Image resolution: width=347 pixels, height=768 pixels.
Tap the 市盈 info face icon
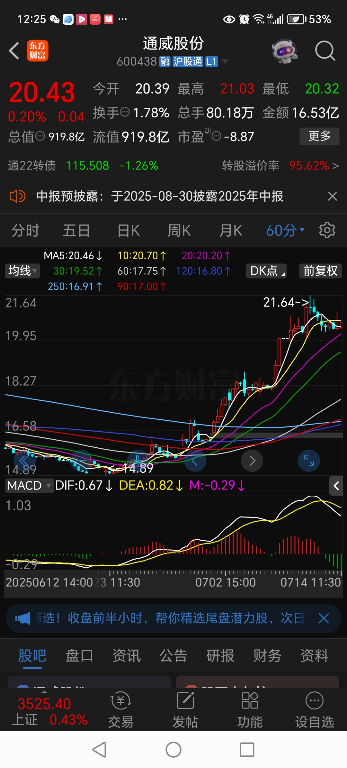[x=217, y=136]
